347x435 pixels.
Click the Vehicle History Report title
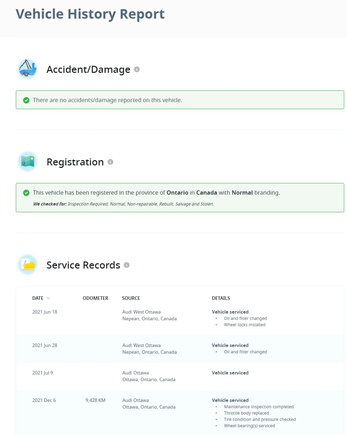[x=90, y=14]
